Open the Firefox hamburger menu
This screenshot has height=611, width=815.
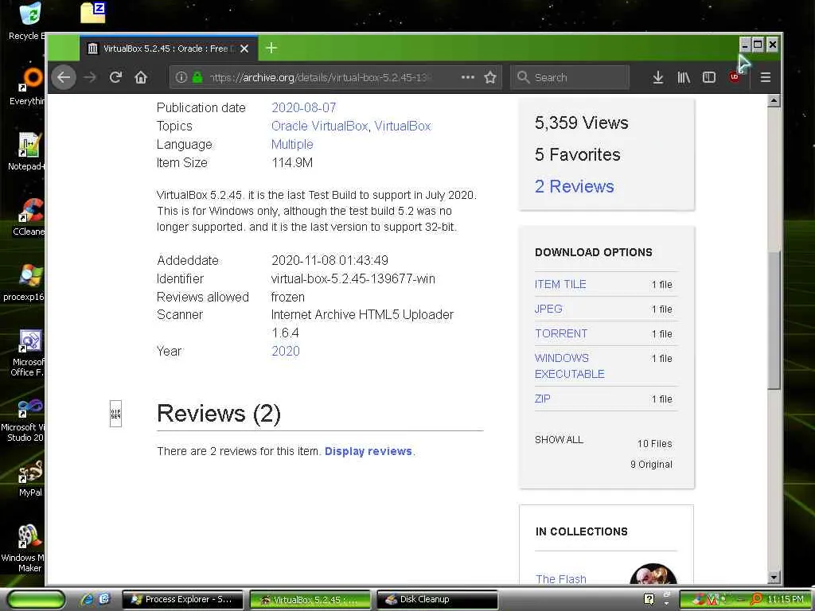coord(765,77)
